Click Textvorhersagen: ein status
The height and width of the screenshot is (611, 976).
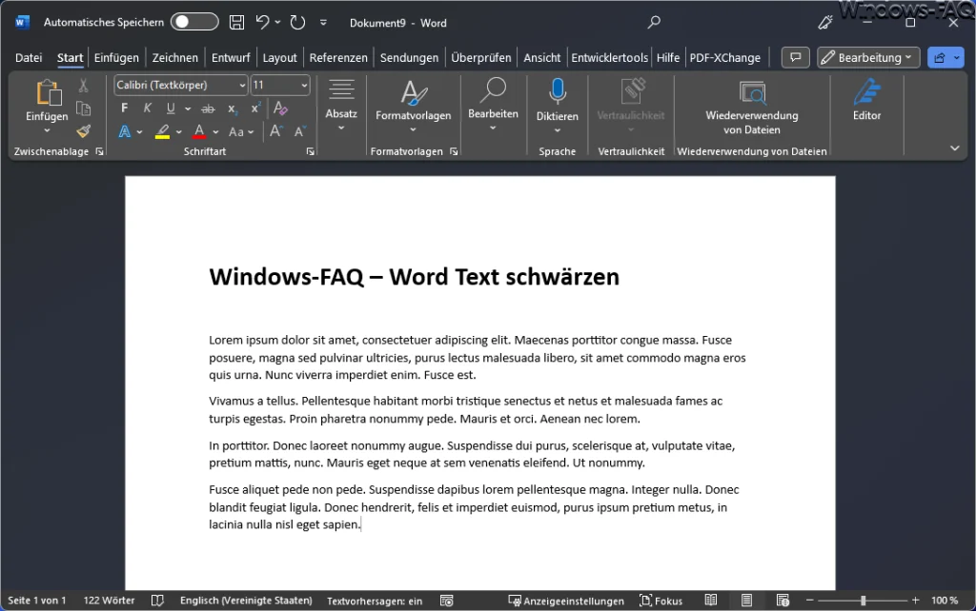375,601
